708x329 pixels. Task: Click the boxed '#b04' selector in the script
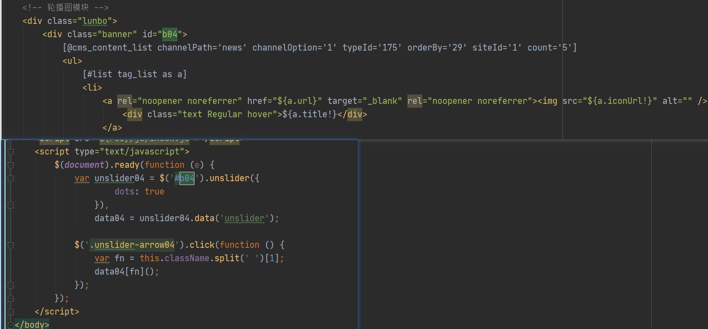pyautogui.click(x=185, y=178)
